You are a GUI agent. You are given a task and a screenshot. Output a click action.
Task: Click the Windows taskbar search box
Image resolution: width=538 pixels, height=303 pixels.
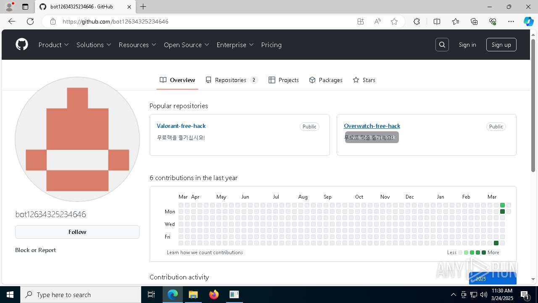point(81,295)
